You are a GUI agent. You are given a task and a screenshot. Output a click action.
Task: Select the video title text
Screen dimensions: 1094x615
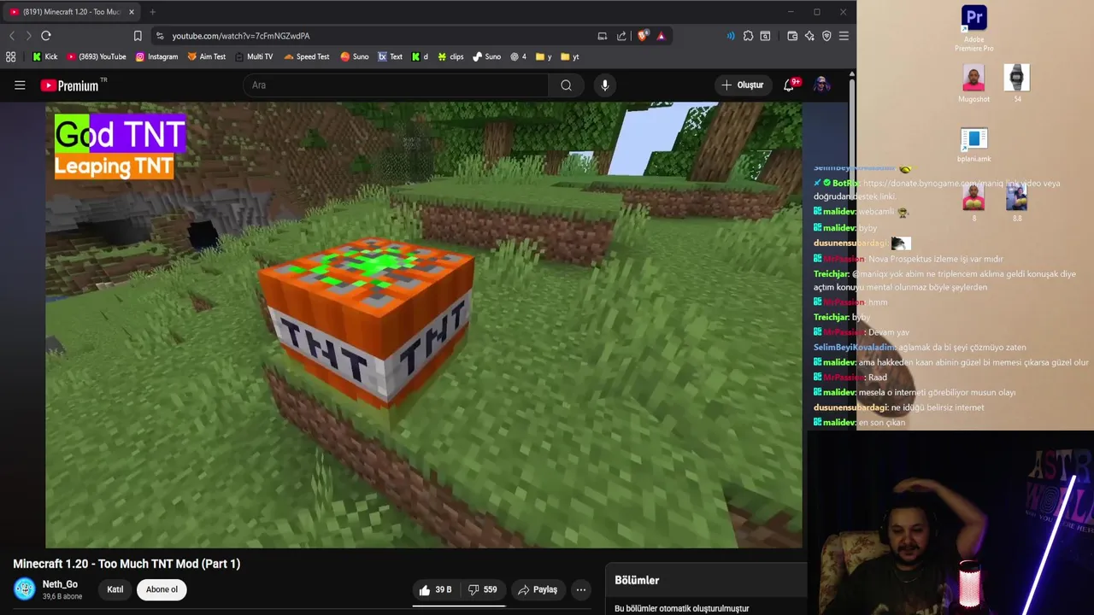[x=126, y=564]
